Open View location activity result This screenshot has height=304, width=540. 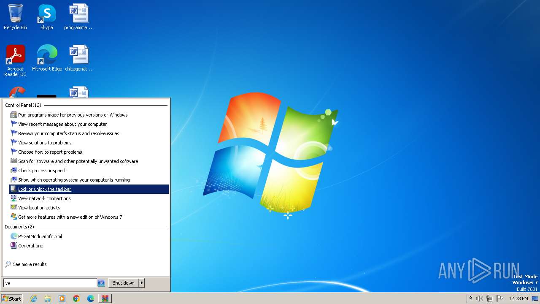(89, 208)
